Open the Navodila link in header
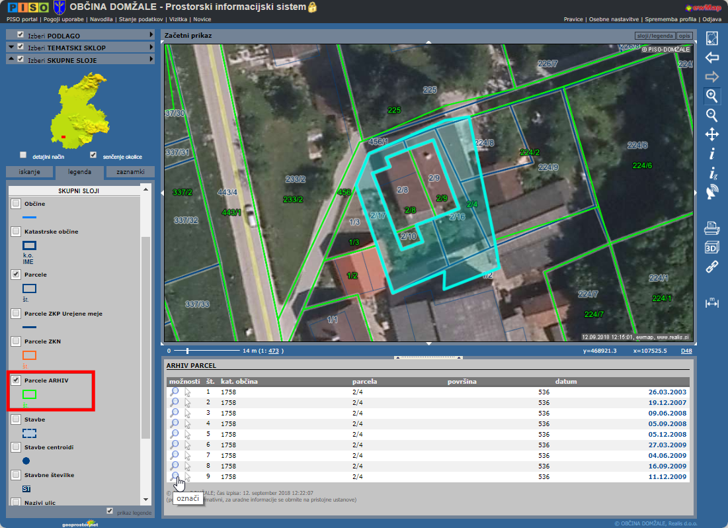 click(101, 19)
